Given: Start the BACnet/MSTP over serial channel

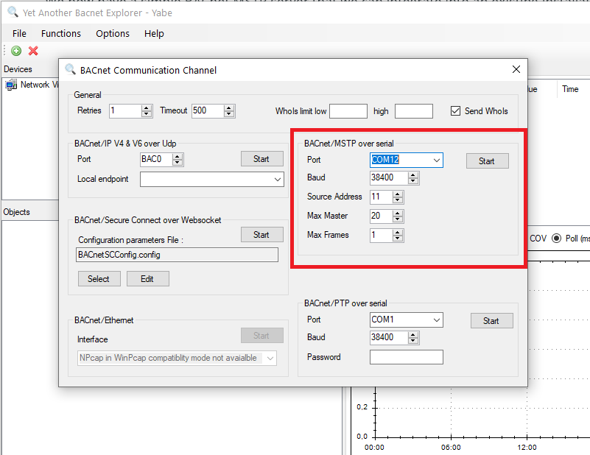Looking at the screenshot, I should point(488,161).
